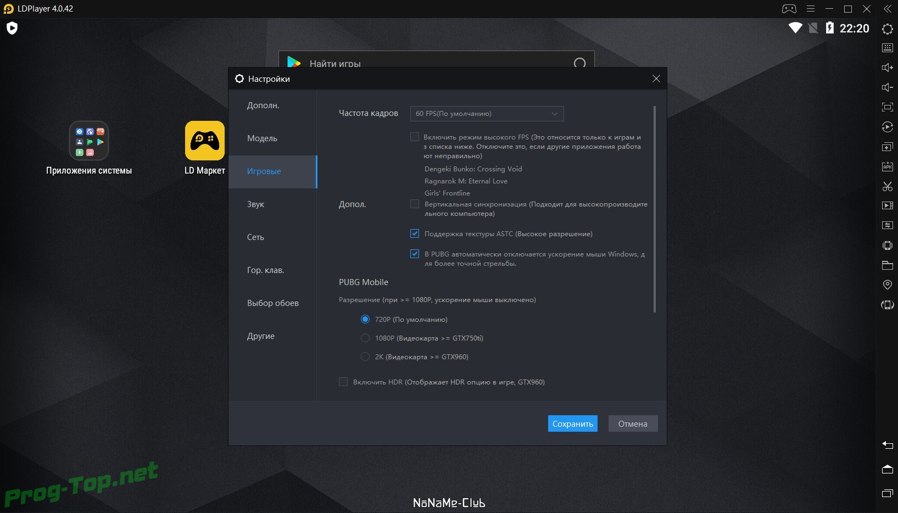Open the Частота кадров 60 FPS dropdown
Image resolution: width=898 pixels, height=513 pixels.
coord(487,114)
